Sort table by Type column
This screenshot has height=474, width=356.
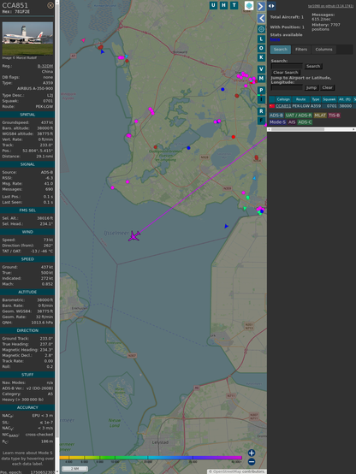pyautogui.click(x=316, y=99)
